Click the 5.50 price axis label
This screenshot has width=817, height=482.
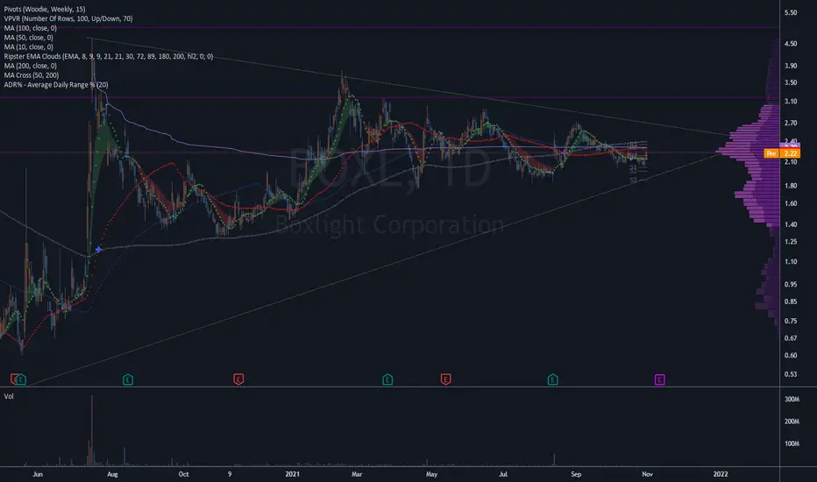point(791,12)
